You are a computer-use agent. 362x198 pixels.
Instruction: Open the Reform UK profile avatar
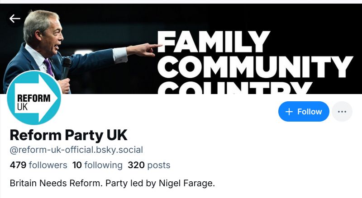tap(34, 98)
